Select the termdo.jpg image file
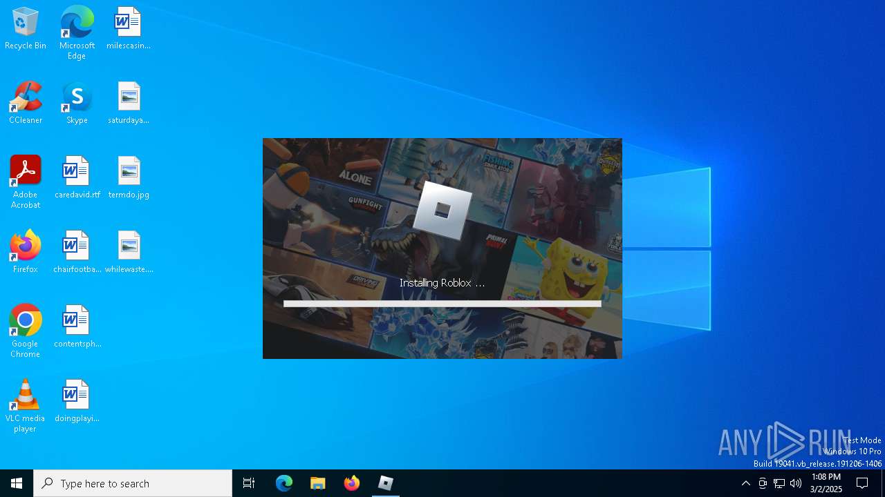The height and width of the screenshot is (497, 885). 129,177
